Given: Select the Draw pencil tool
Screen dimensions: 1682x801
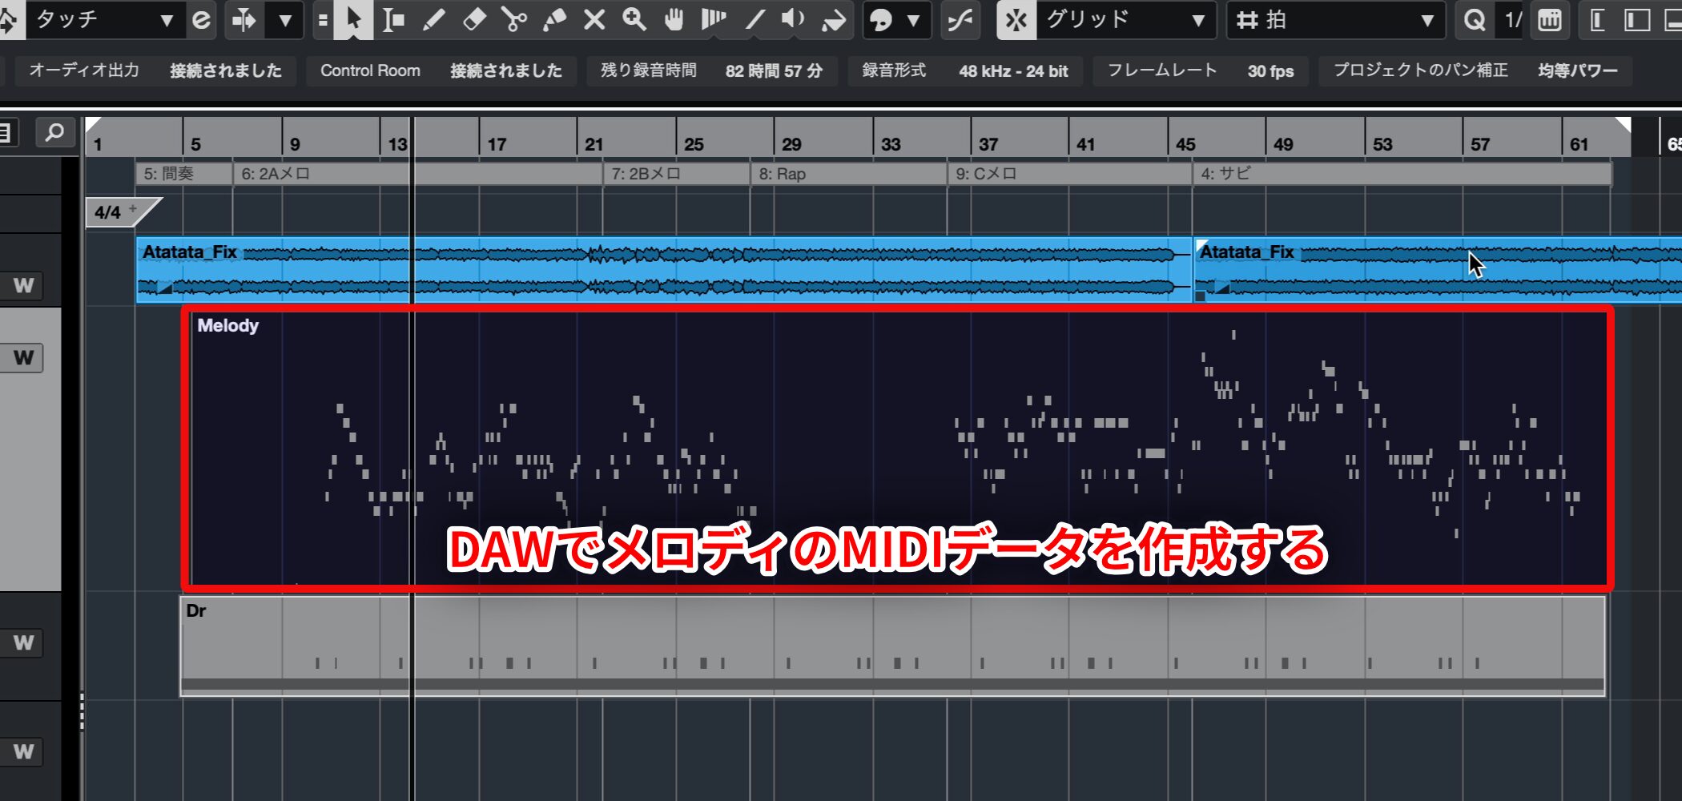Looking at the screenshot, I should (433, 19).
